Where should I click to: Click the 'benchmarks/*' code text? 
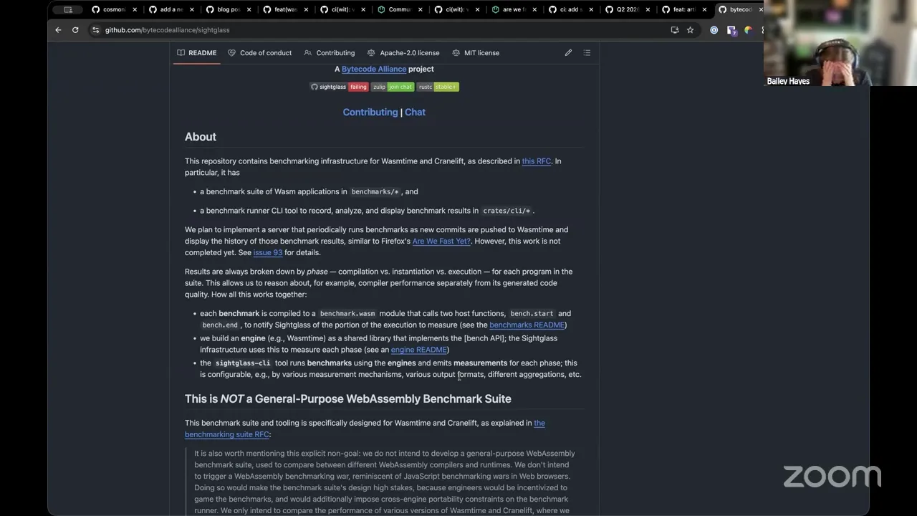375,192
